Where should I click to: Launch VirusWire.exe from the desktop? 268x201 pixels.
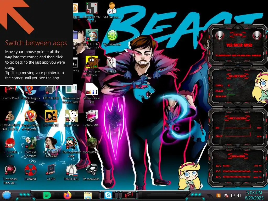coord(112,37)
